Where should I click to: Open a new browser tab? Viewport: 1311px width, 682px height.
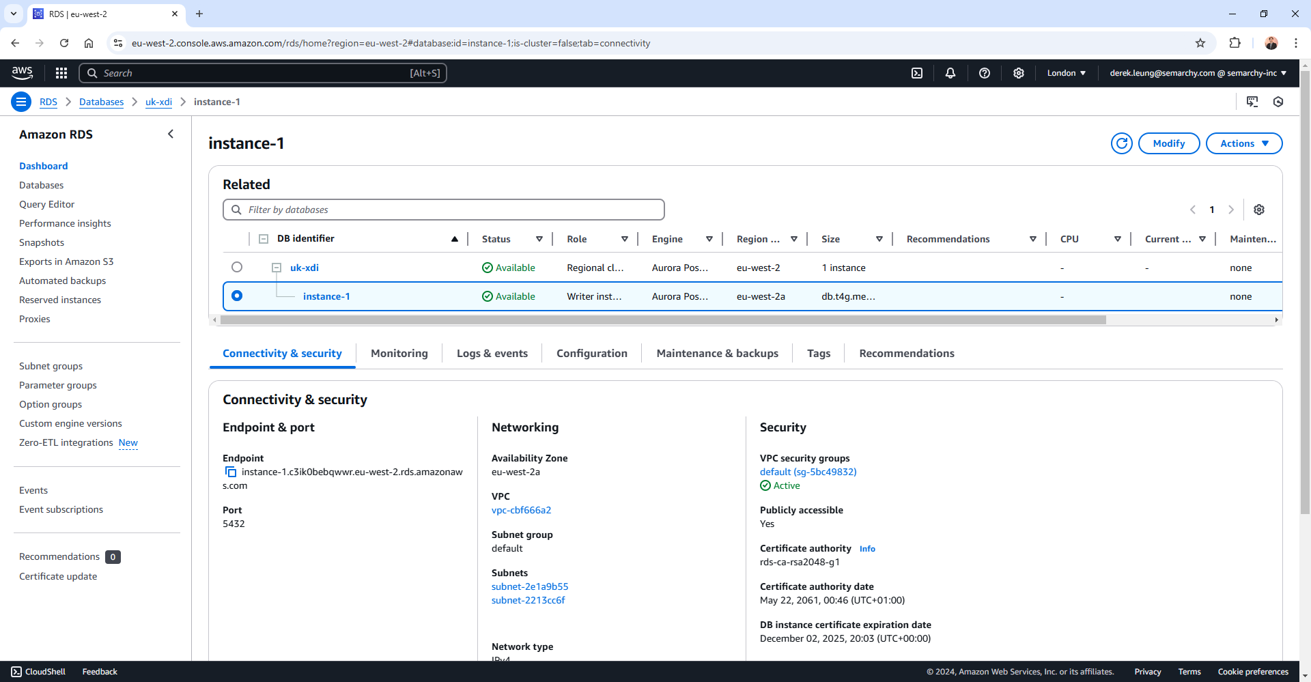(x=199, y=14)
